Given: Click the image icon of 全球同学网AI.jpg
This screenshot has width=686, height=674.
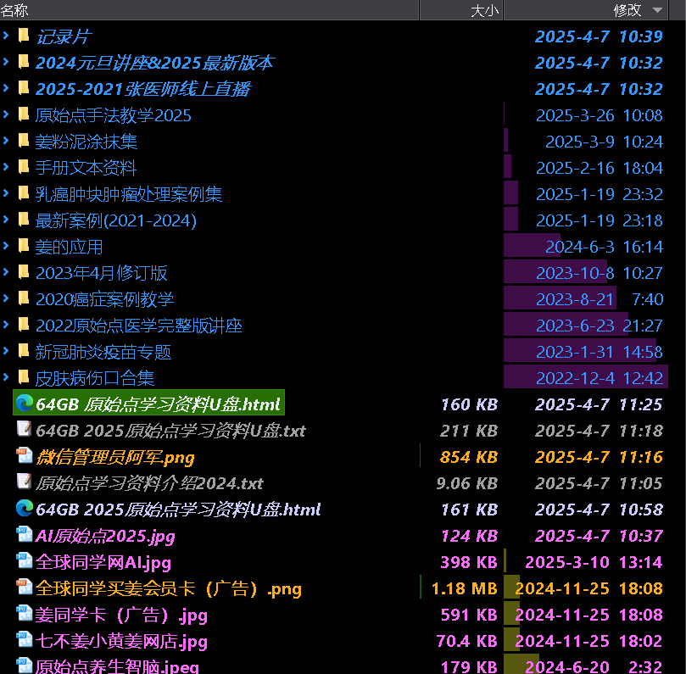Looking at the screenshot, I should tap(25, 561).
